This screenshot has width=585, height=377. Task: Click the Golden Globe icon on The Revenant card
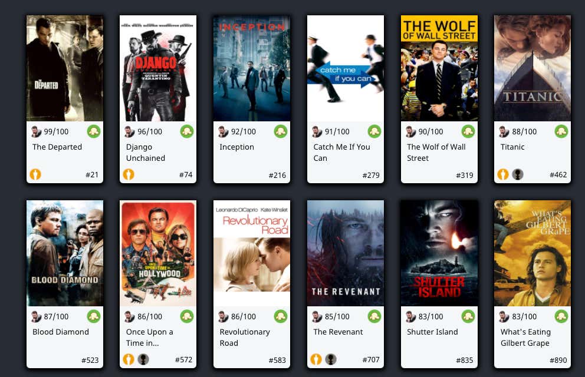point(331,359)
